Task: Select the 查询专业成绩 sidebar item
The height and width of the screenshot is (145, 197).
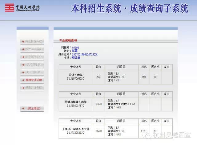Action: pyautogui.click(x=32, y=80)
